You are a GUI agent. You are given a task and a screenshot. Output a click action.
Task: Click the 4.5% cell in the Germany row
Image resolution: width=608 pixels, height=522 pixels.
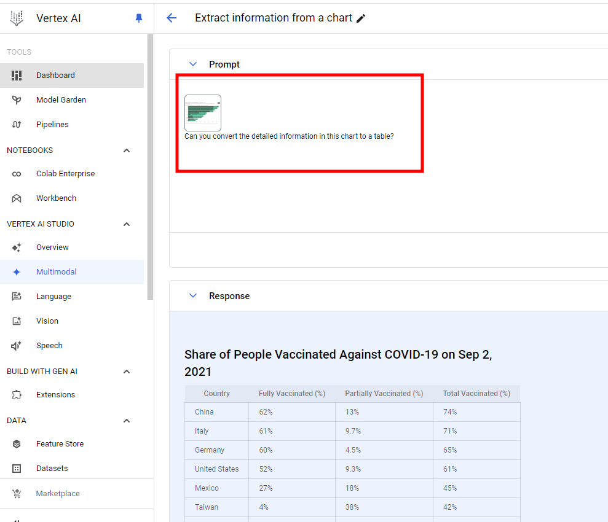point(384,450)
